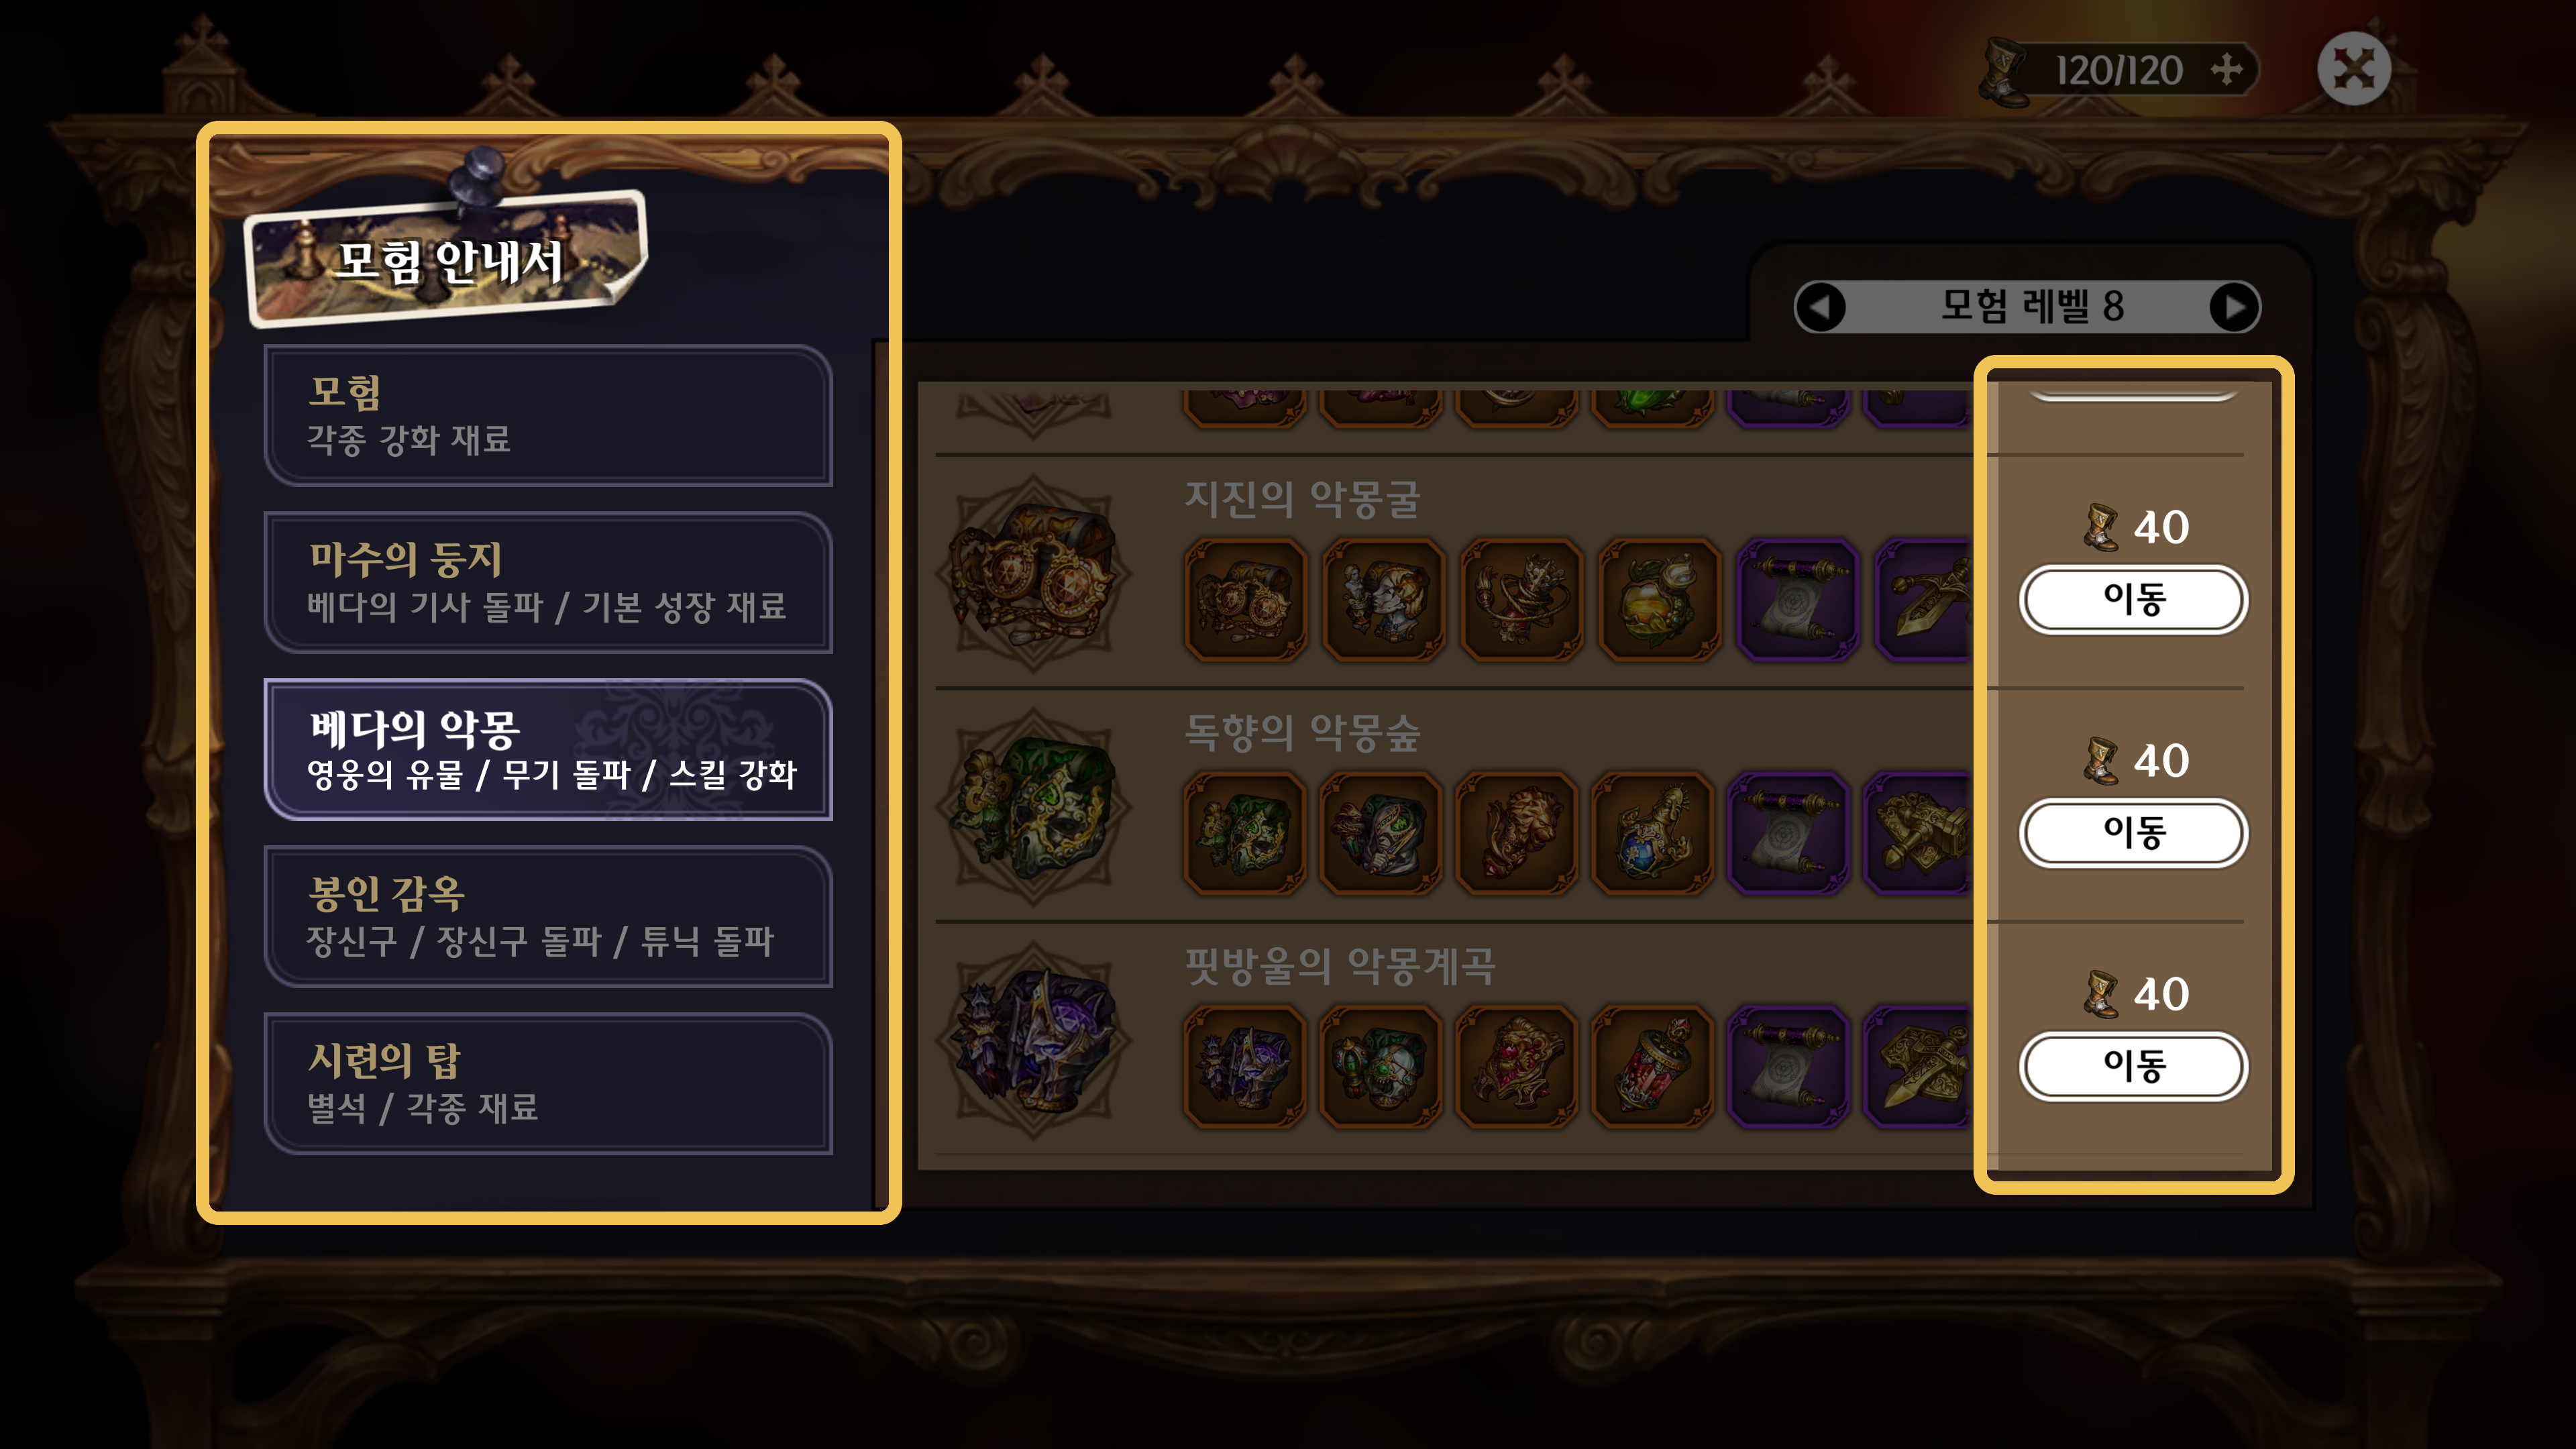2576x1449 pixels.
Task: Select the 핏방울의 악몽계곡 purple emblem
Action: tap(1034, 1041)
